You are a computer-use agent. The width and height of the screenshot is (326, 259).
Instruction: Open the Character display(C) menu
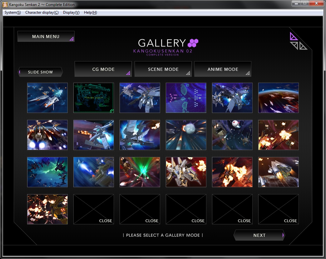(x=42, y=12)
